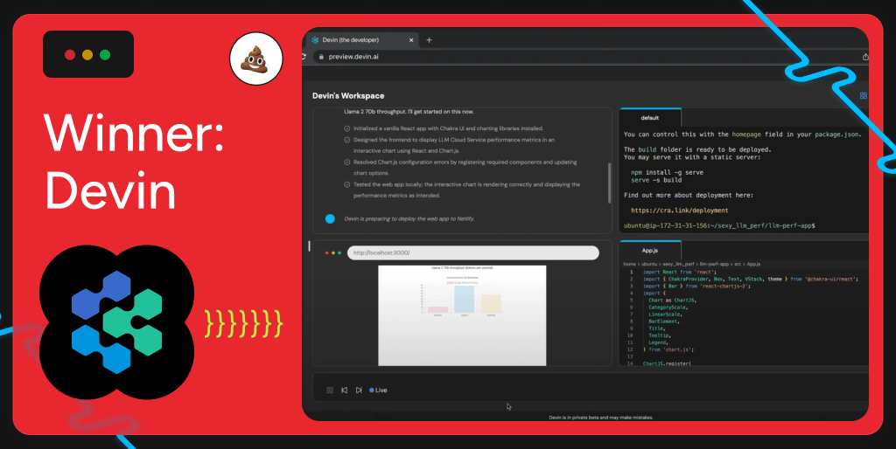Open a new browser tab with plus

[x=429, y=40]
